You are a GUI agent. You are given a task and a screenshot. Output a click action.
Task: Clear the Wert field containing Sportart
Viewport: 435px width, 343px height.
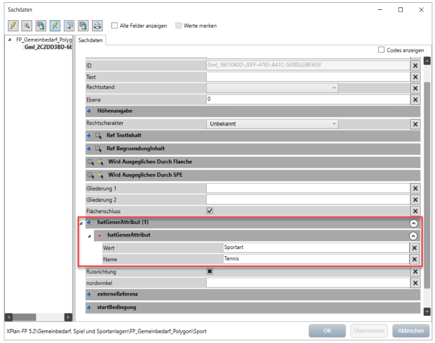(414, 248)
